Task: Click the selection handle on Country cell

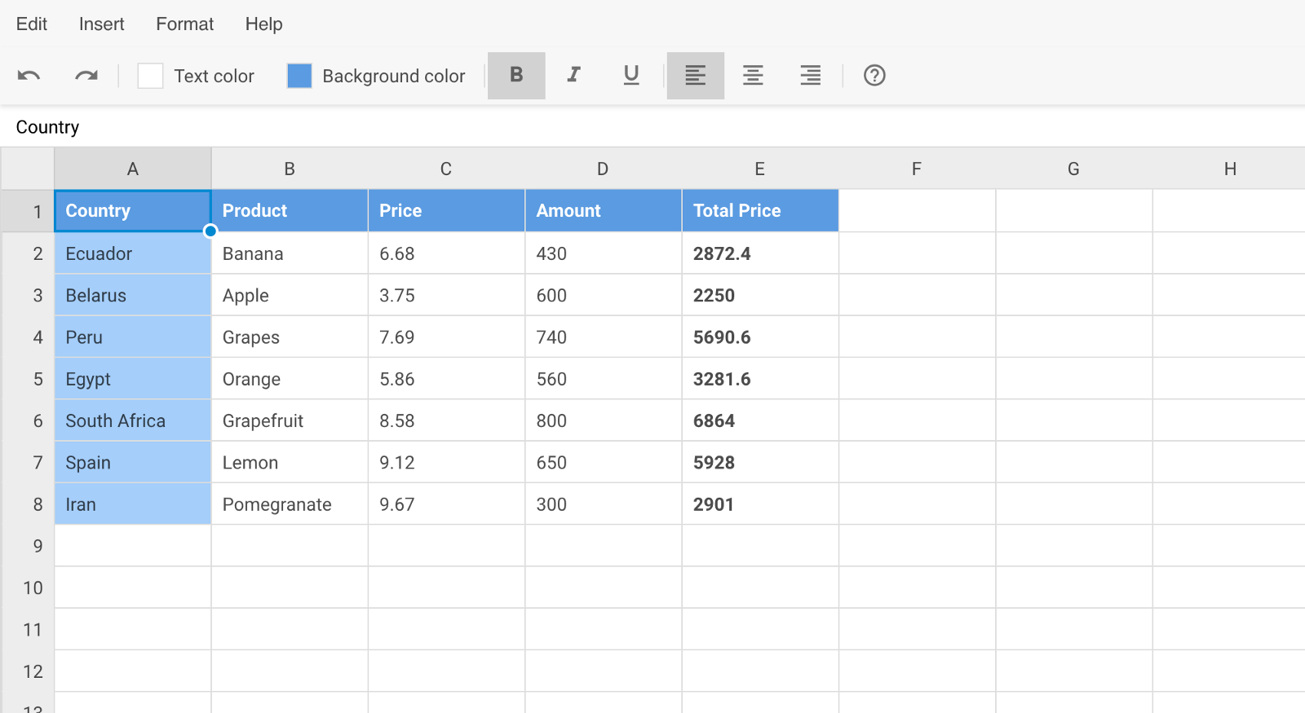Action: point(210,231)
